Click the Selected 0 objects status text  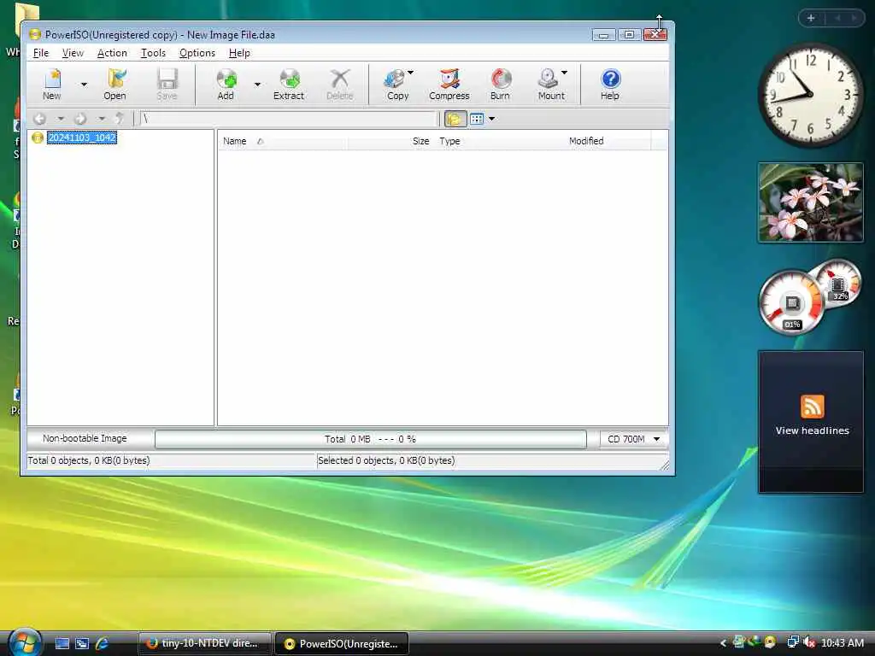point(386,460)
